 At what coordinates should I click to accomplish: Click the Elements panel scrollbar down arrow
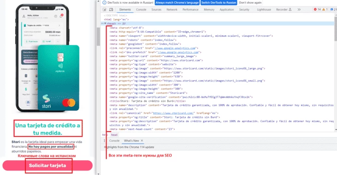coord(336,130)
